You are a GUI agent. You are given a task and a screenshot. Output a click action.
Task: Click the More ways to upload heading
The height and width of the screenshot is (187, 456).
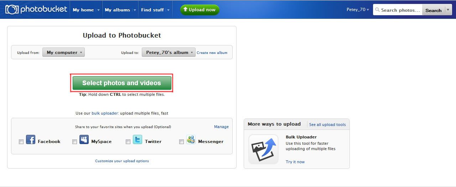[274, 124]
